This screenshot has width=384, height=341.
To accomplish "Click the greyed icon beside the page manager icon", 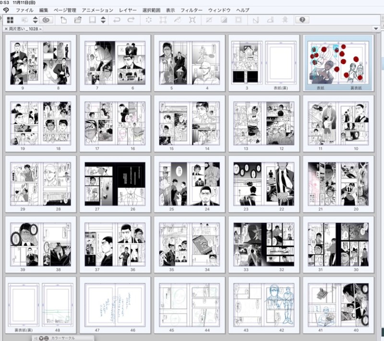I will tap(24, 20).
